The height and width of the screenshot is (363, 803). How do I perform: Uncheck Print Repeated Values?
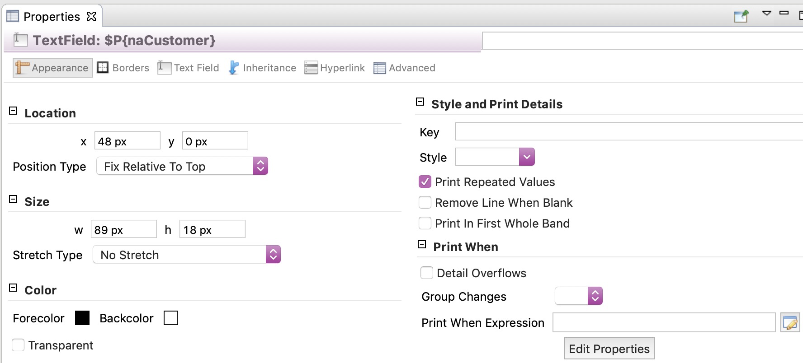coord(425,182)
